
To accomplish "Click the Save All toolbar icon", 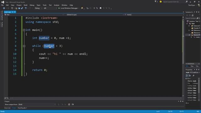I will tap(22, 8).
